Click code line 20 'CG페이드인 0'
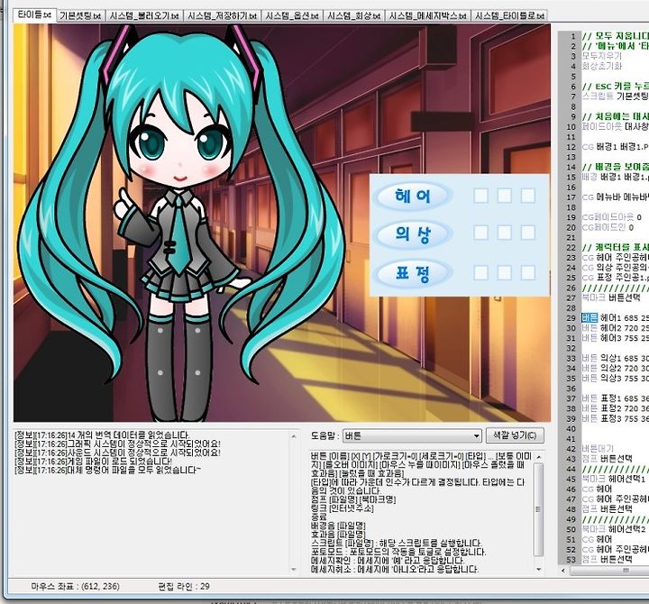649x604 pixels. point(608,227)
